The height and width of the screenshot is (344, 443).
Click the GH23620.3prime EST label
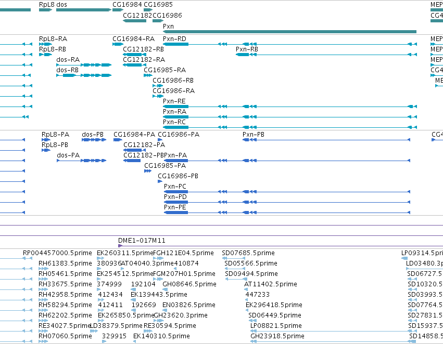click(x=181, y=315)
